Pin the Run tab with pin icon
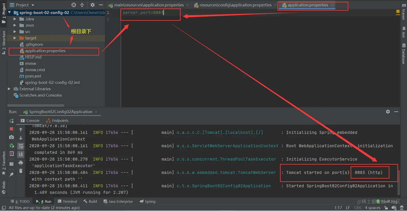The image size is (407, 211). coord(11,175)
